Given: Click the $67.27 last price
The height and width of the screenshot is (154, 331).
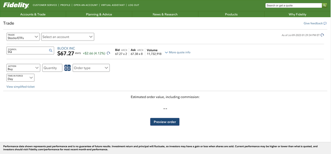Looking at the screenshot, I should tap(66, 54).
